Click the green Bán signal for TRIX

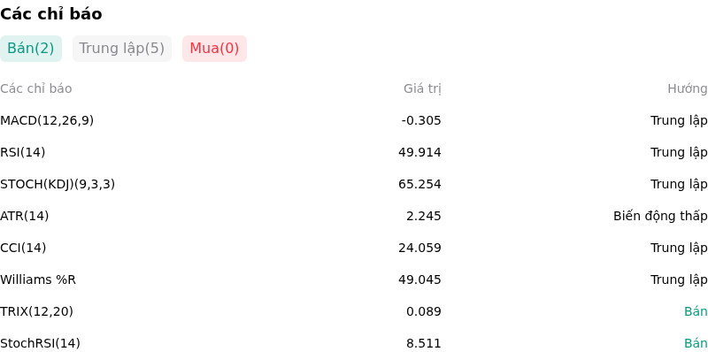(696, 311)
